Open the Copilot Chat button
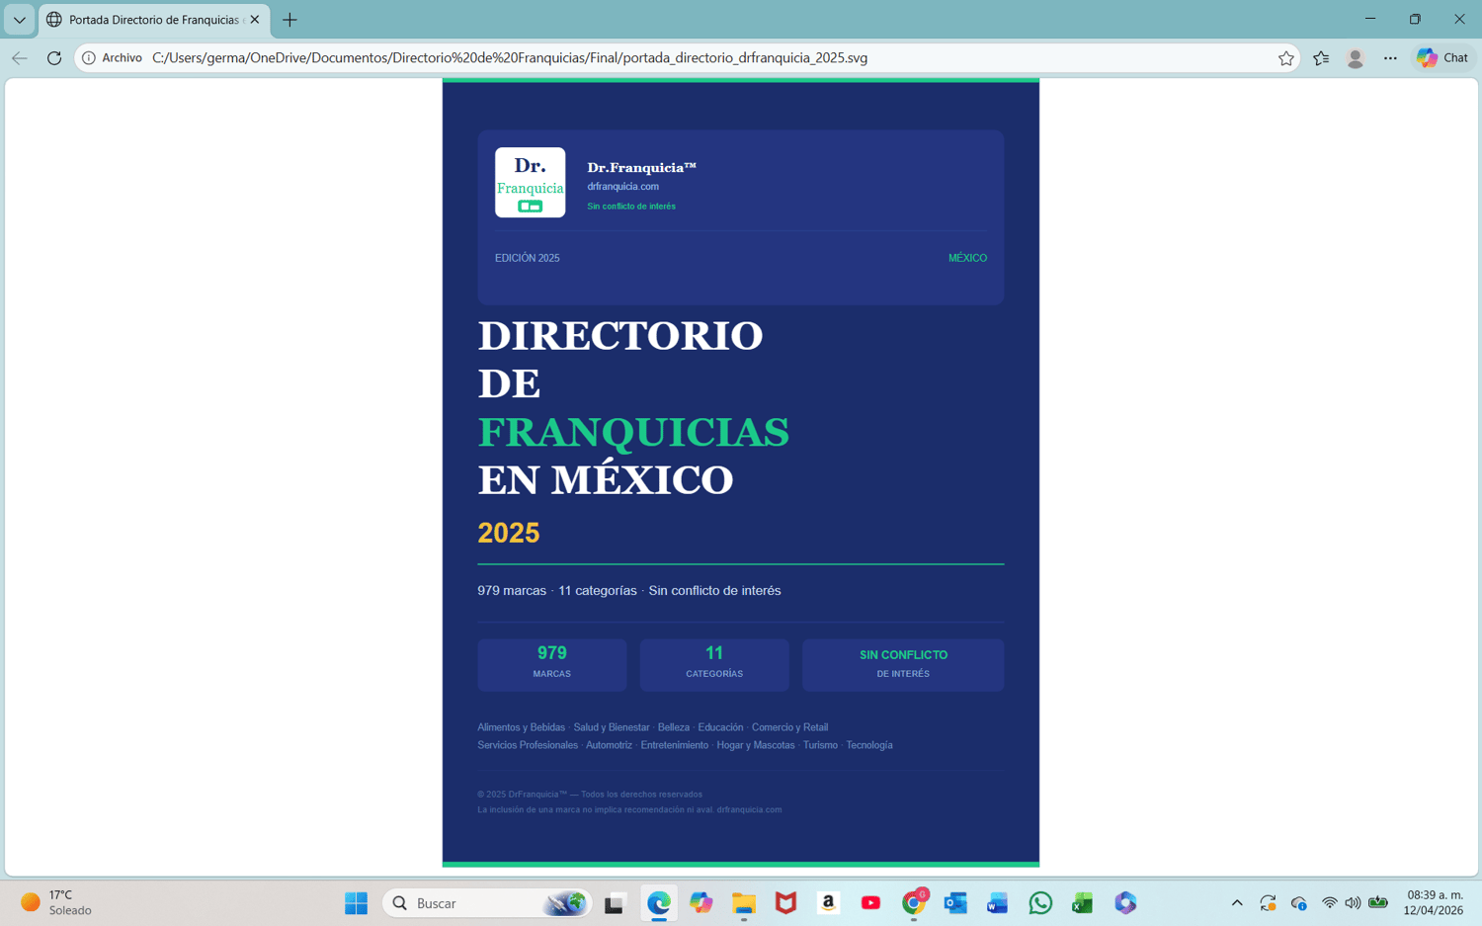1482x926 pixels. pyautogui.click(x=1442, y=58)
